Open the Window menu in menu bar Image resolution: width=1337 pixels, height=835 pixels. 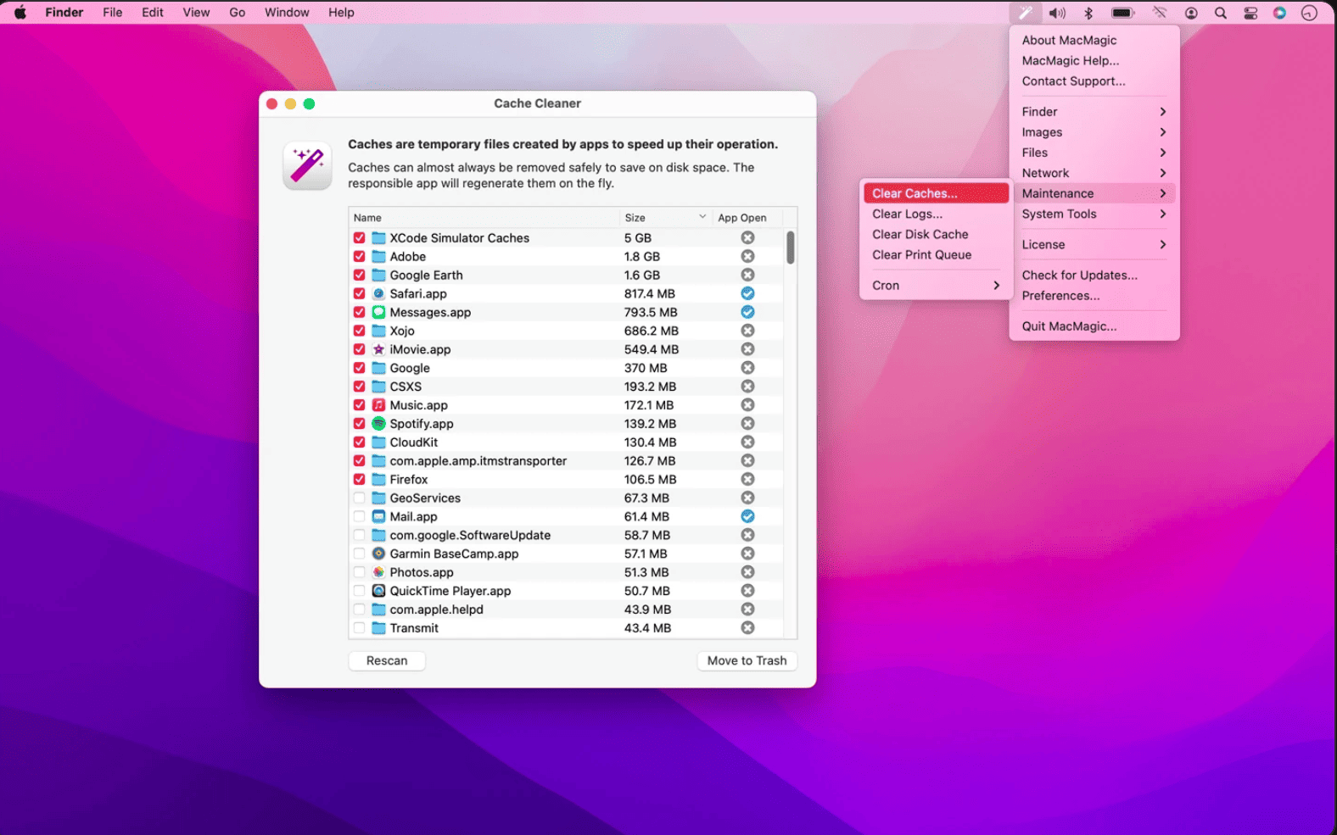[287, 13]
